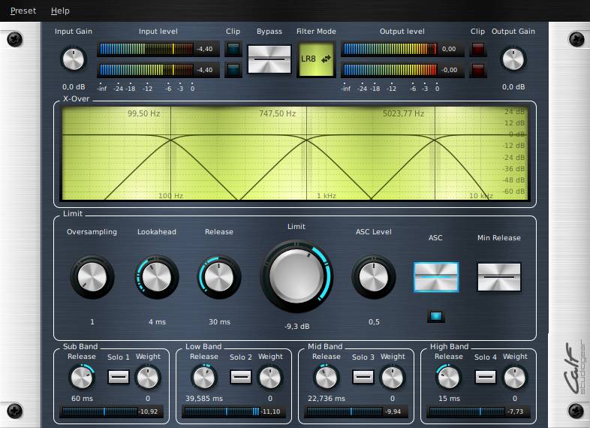Click the Input Gain knob
Screen dimensions: 590x428
coord(74,59)
